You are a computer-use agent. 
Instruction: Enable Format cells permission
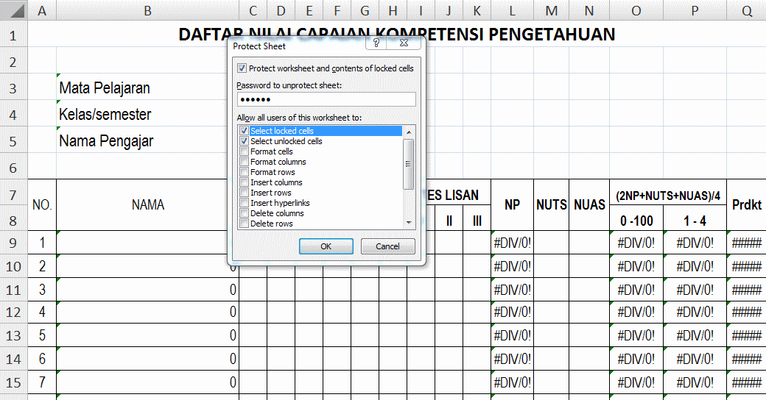[x=245, y=151]
